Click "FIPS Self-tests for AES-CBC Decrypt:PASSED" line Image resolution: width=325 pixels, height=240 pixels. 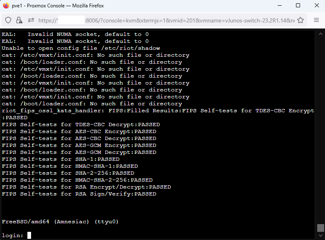(79, 138)
